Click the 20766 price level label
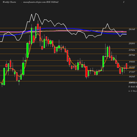 [x=132, y=55]
